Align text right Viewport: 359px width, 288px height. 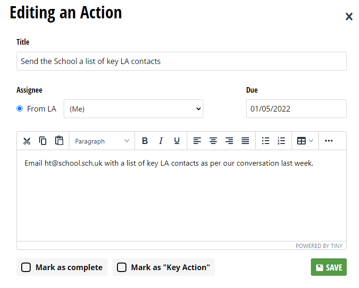[229, 141]
